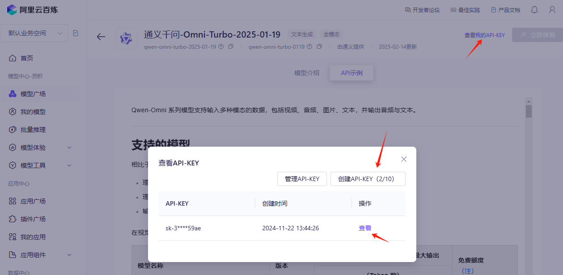Open the 最佳实践 link
The image size is (563, 275).
[466, 10]
